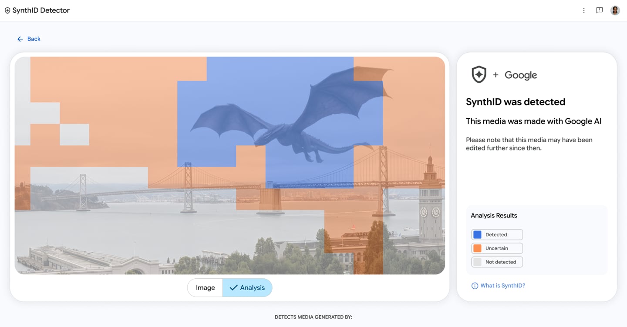Select the Analysis view toggle

pos(247,287)
